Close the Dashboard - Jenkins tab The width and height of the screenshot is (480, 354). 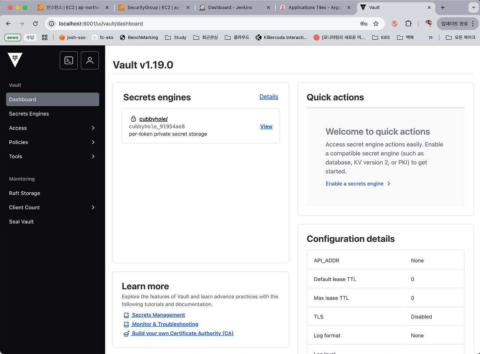(268, 7)
